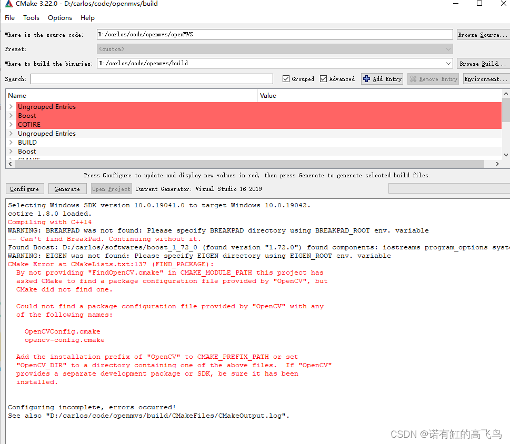This screenshot has width=510, height=444.
Task: Expand the COTIRE group
Action: [11, 125]
